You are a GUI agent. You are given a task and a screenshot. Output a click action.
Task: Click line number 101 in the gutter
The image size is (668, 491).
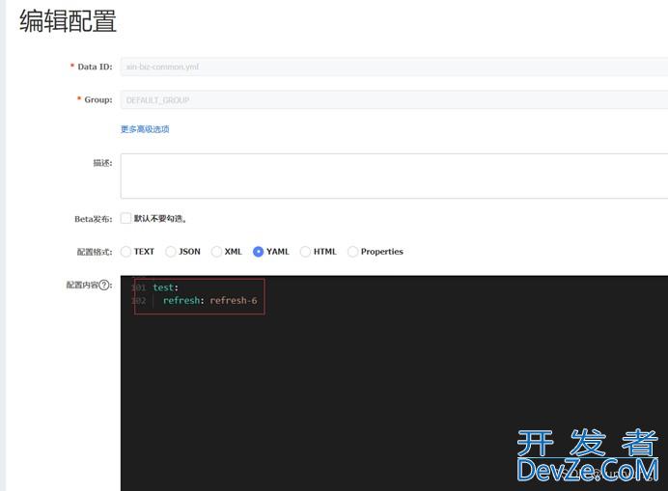point(139,287)
